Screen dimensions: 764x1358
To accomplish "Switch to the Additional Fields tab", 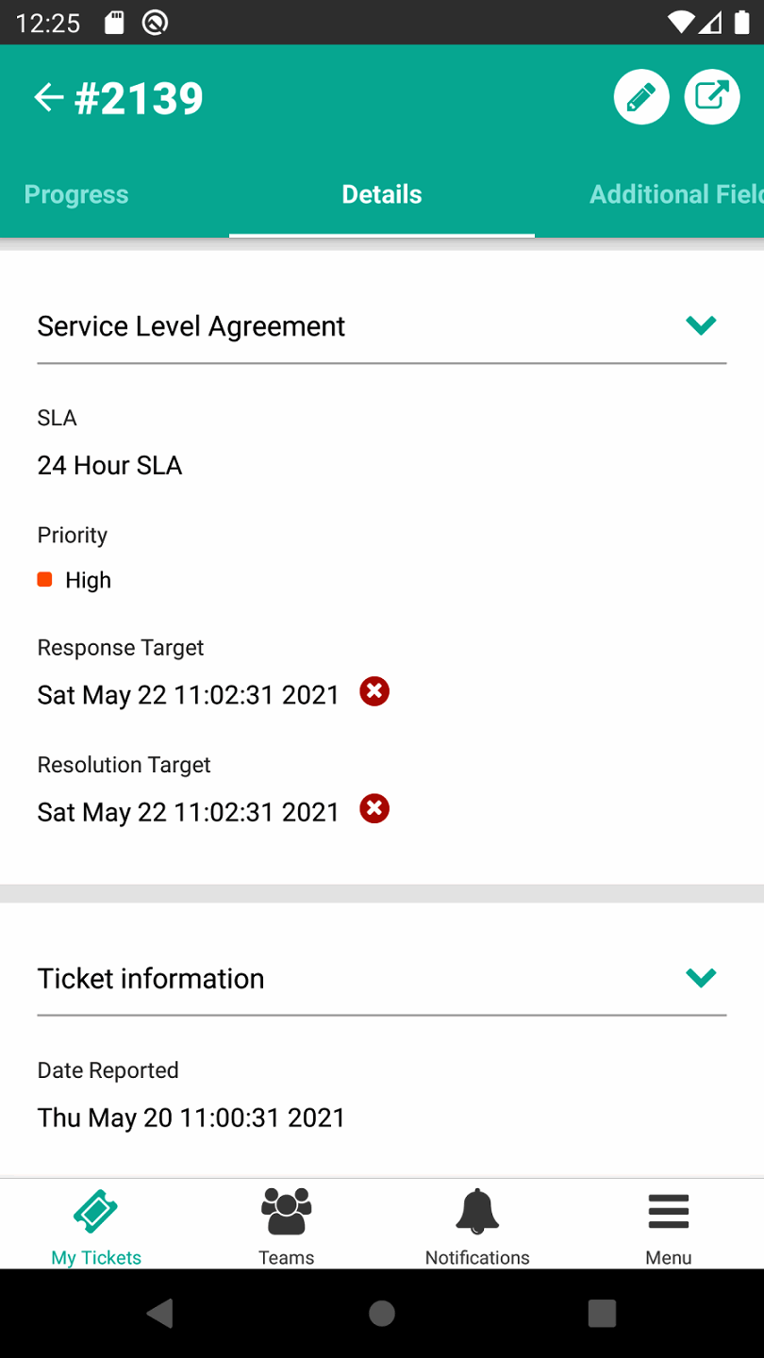I will point(674,194).
